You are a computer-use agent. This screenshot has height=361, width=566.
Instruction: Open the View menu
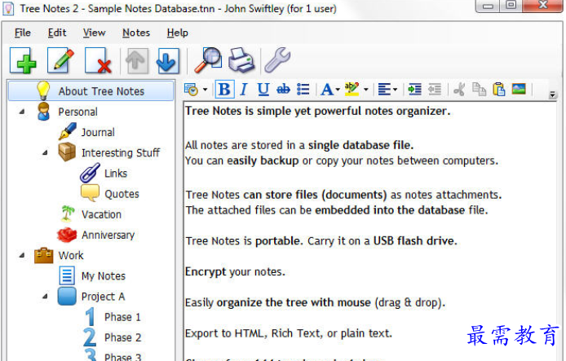(x=95, y=33)
